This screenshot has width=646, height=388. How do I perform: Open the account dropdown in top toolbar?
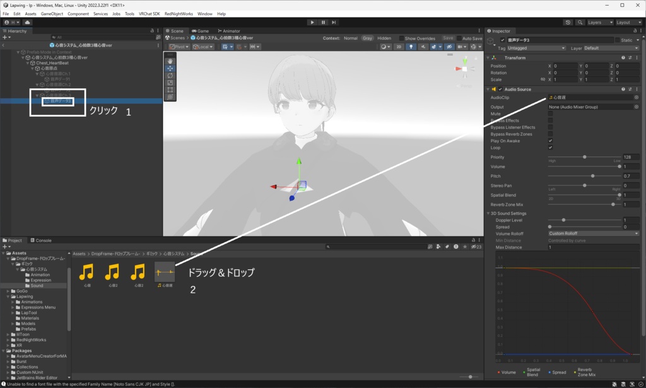tap(12, 22)
